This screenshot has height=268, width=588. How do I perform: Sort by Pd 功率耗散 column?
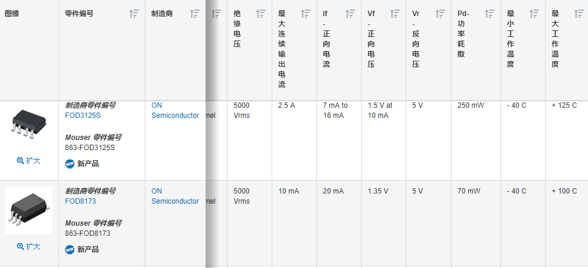click(x=489, y=14)
